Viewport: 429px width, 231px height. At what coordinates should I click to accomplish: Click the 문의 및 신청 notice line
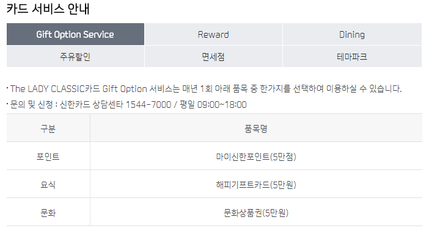[x=128, y=104]
